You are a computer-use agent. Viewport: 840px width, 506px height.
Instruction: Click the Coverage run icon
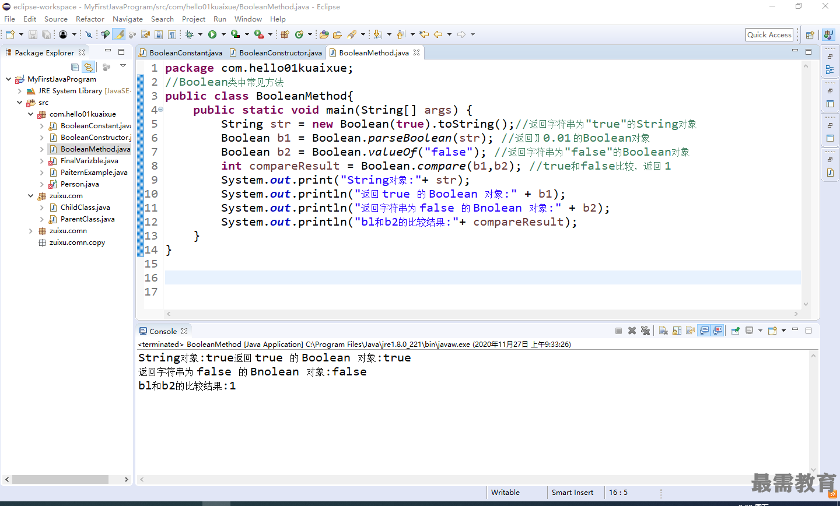tap(235, 34)
